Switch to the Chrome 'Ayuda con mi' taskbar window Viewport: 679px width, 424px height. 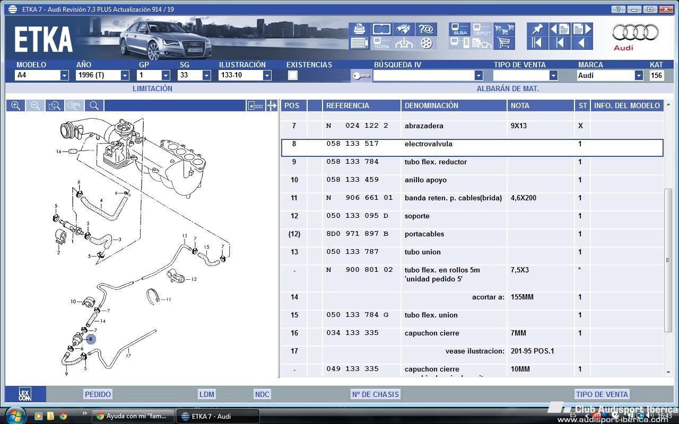point(133,416)
